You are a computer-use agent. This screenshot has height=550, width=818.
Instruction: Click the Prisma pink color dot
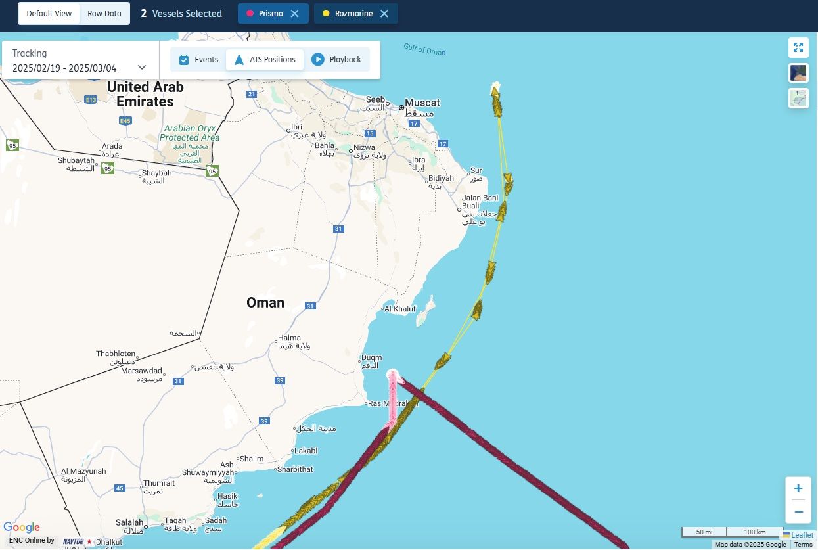250,13
